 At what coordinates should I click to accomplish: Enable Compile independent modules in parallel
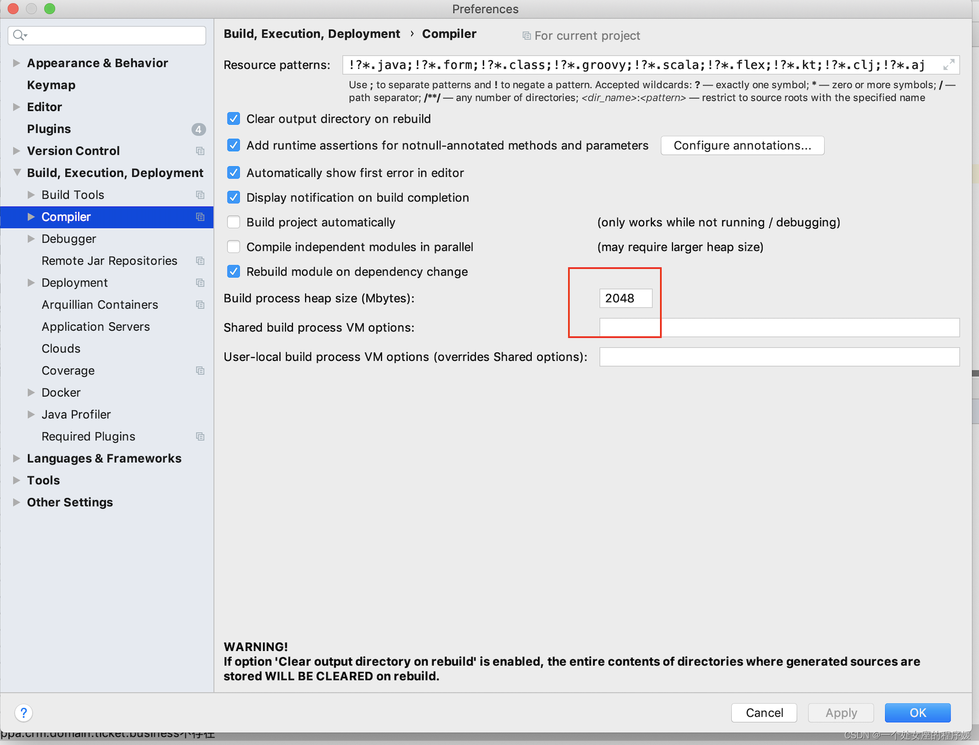point(234,247)
